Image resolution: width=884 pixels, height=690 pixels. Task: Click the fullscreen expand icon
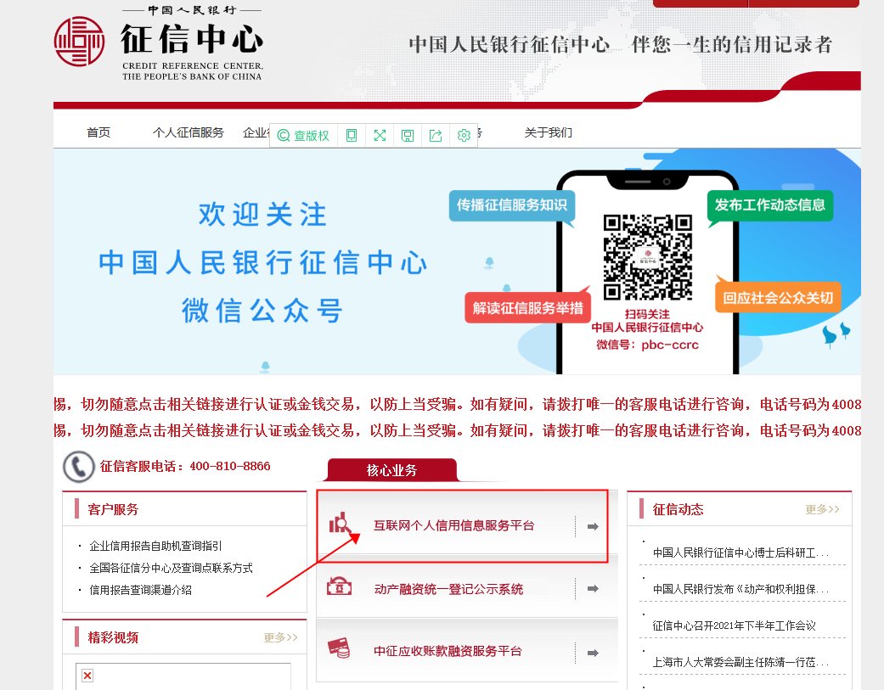tap(380, 135)
